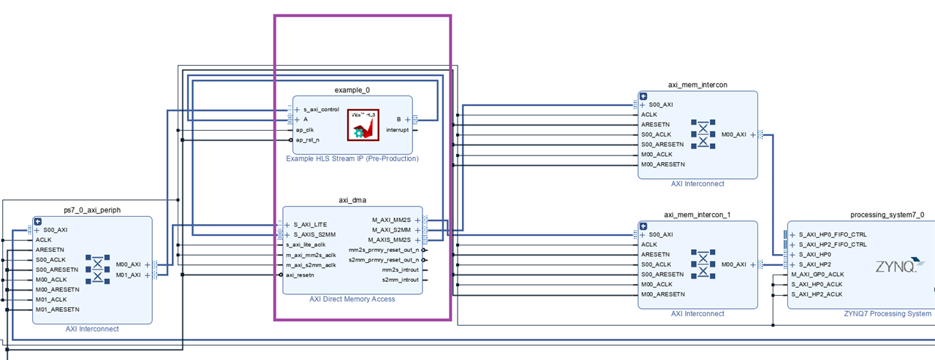
Task: Expand axi_mem_intercon_1 with its top-left plus icon
Action: (643, 226)
